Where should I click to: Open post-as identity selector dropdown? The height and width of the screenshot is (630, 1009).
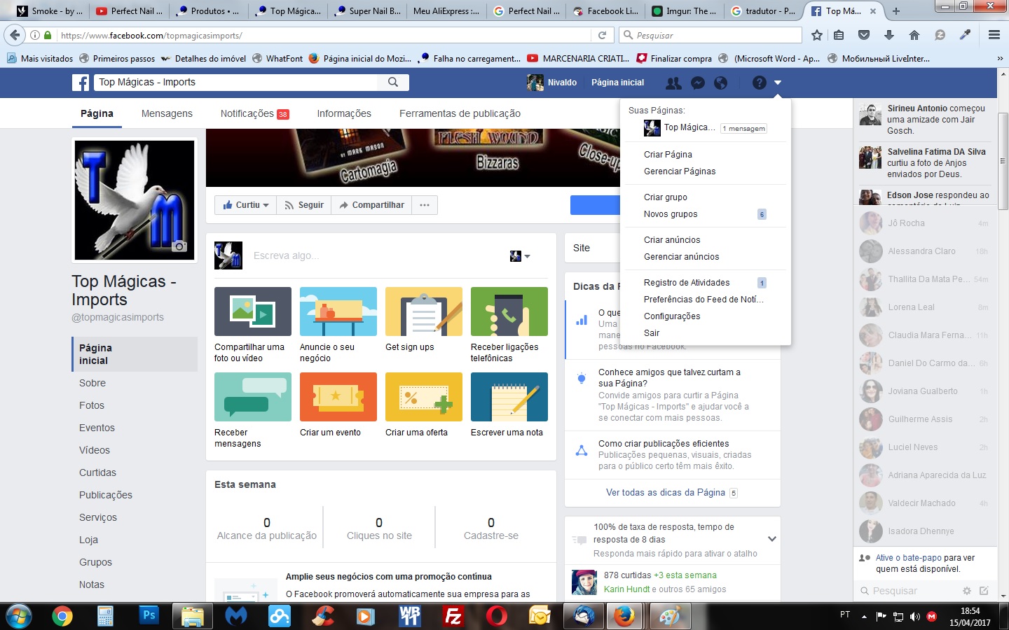pos(520,256)
